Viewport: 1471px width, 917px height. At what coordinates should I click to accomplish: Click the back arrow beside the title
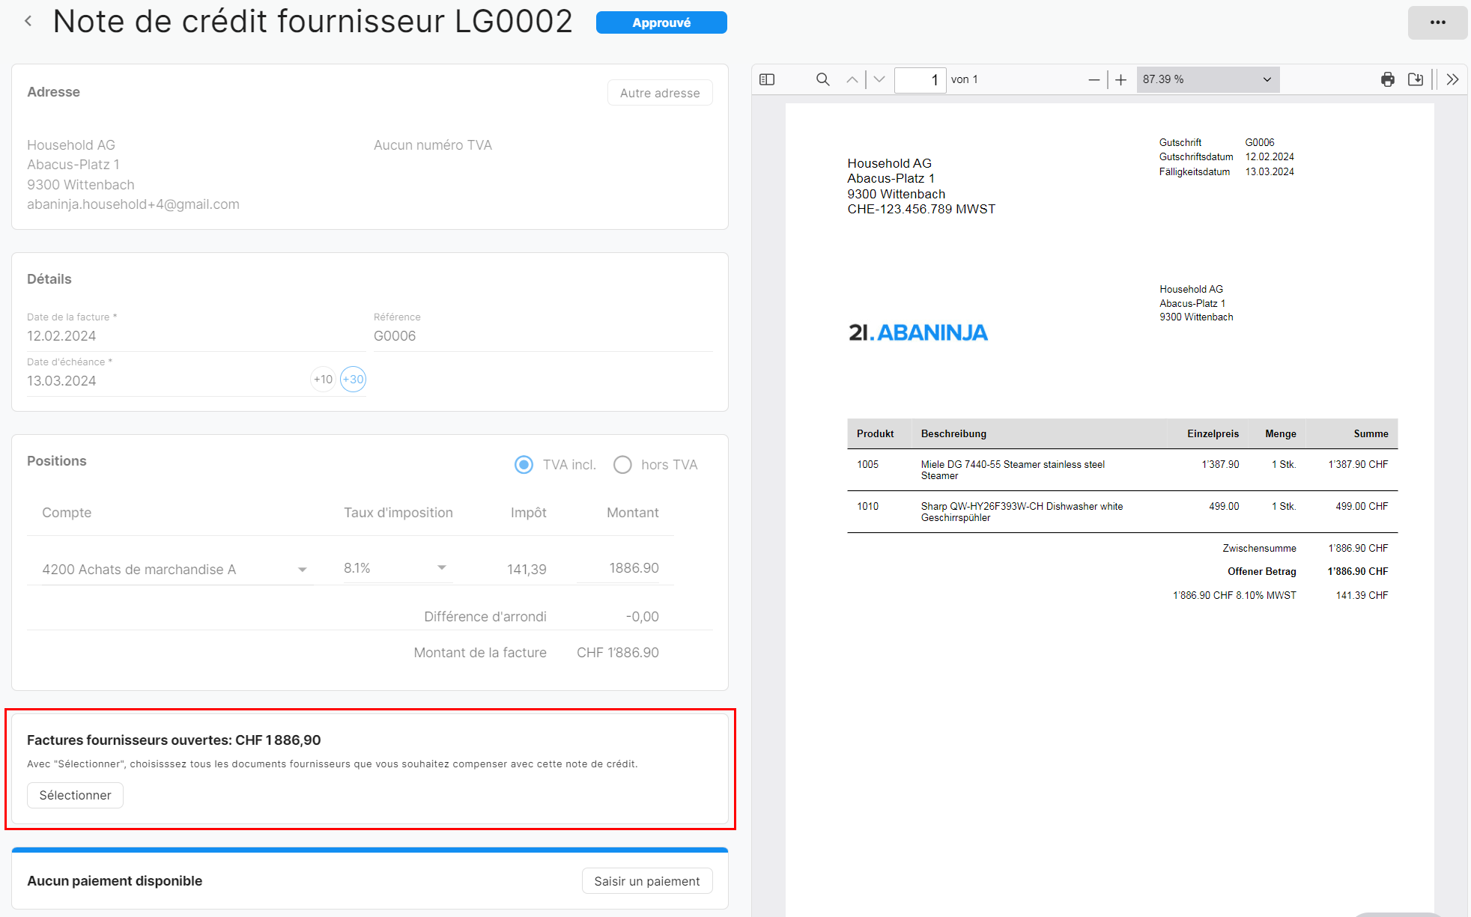(28, 22)
